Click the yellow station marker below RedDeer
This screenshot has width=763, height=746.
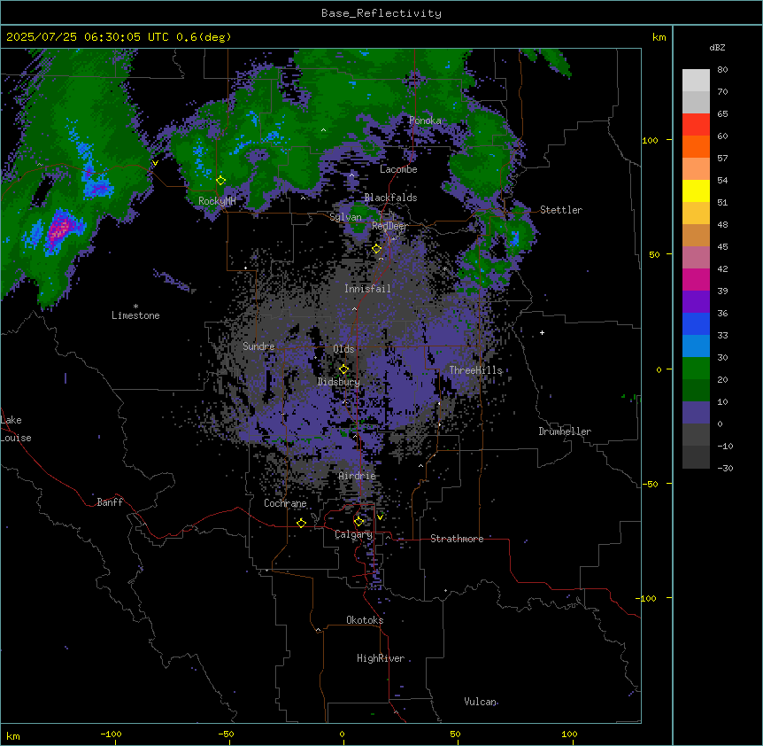(x=376, y=249)
